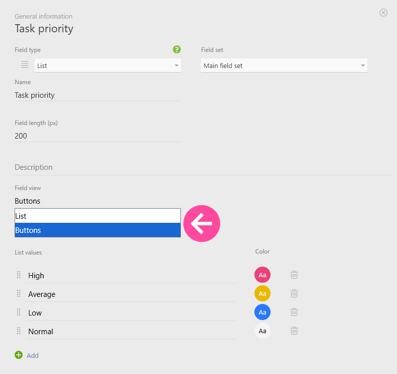Viewport: 397px width, 374px height.
Task: Open the red color swatch for High
Action: [262, 275]
